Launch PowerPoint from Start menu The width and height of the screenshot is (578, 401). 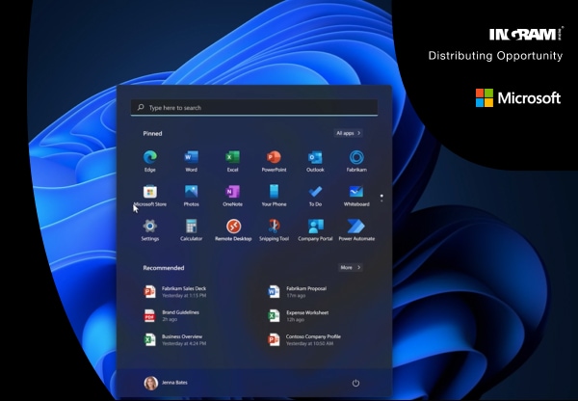pyautogui.click(x=274, y=158)
